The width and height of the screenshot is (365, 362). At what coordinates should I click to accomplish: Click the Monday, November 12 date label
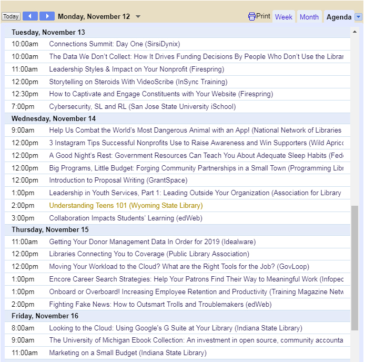(94, 16)
